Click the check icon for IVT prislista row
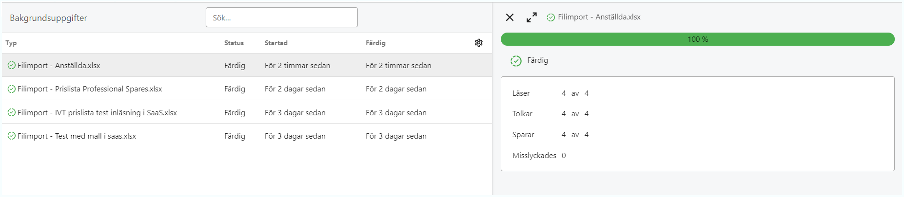904x197 pixels. 12,112
